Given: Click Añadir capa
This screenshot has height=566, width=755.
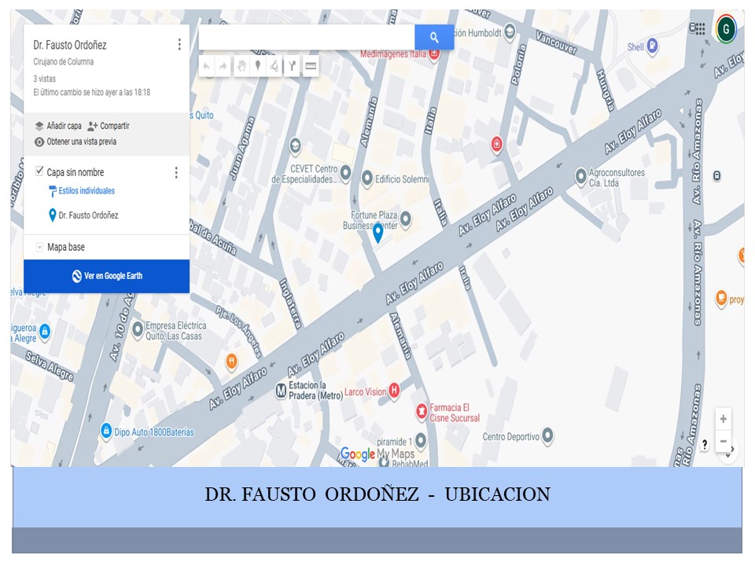Looking at the screenshot, I should click(58, 126).
